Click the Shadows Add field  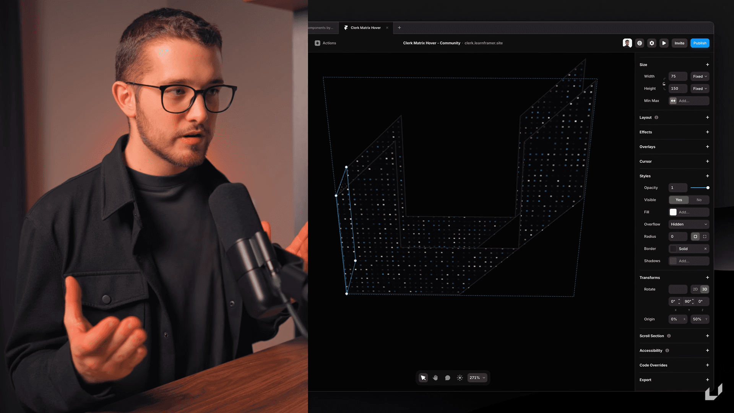tap(689, 261)
